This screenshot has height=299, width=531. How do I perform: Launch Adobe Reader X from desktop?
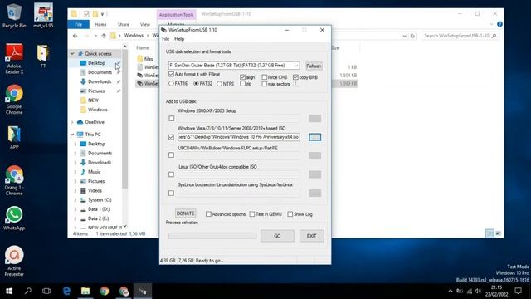[14, 59]
